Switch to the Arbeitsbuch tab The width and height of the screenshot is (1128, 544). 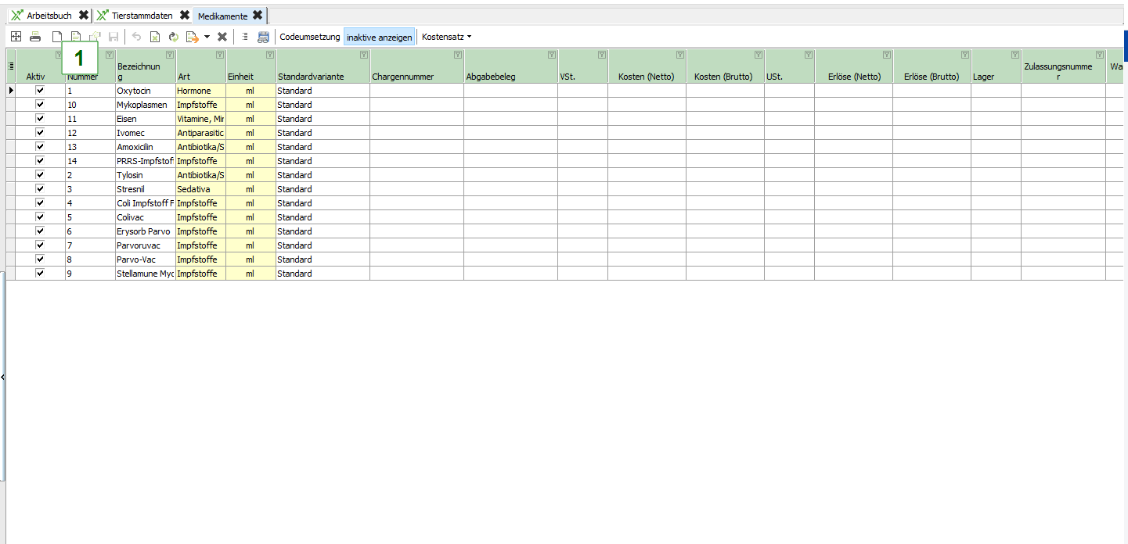pos(49,16)
